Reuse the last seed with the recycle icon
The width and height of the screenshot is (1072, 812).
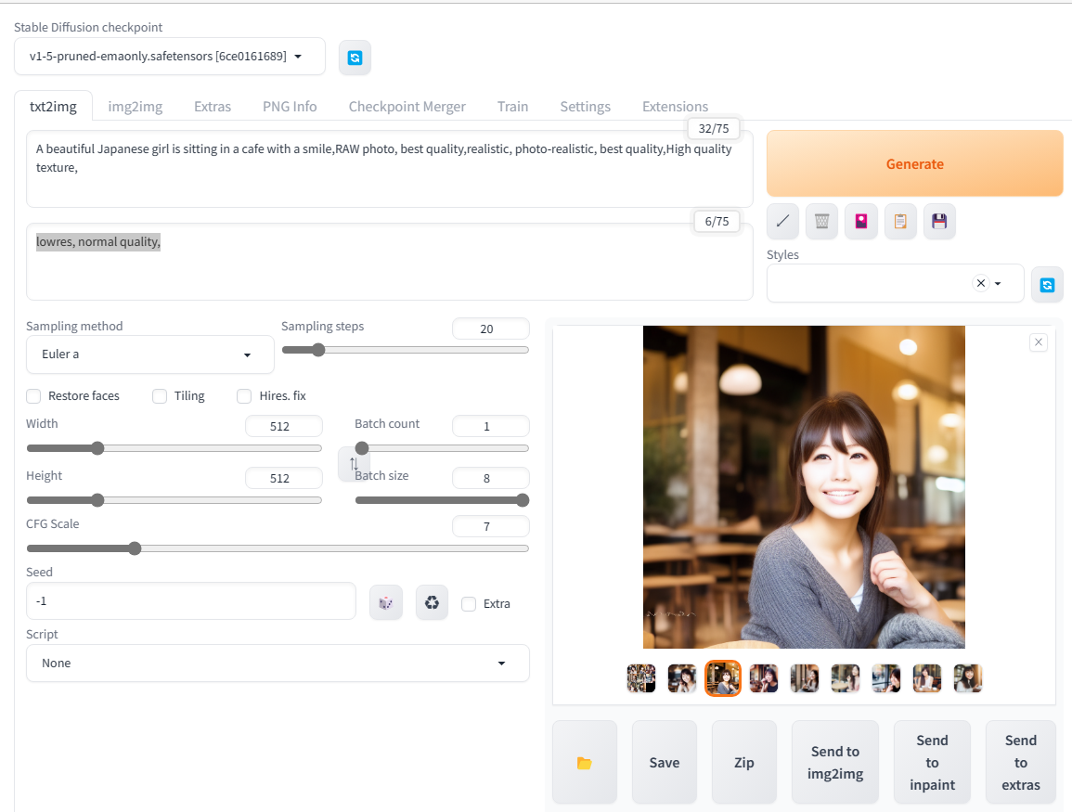[x=433, y=603]
